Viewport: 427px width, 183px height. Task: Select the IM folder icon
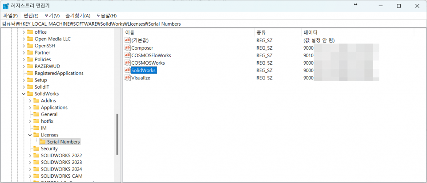(36, 128)
